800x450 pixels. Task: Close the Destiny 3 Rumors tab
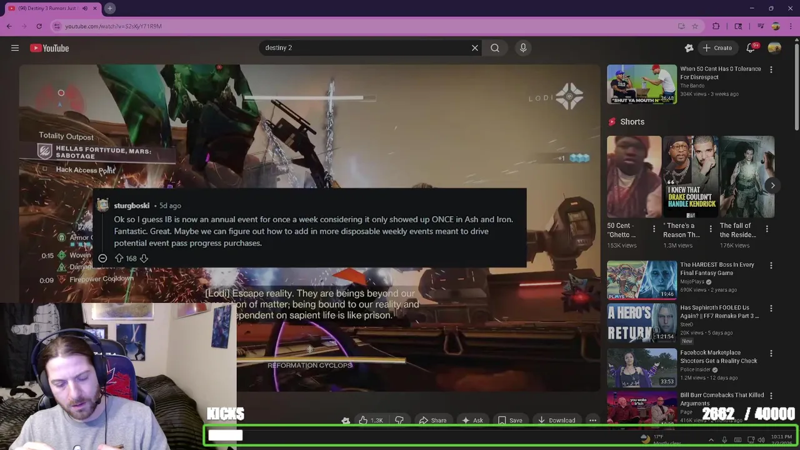(95, 8)
